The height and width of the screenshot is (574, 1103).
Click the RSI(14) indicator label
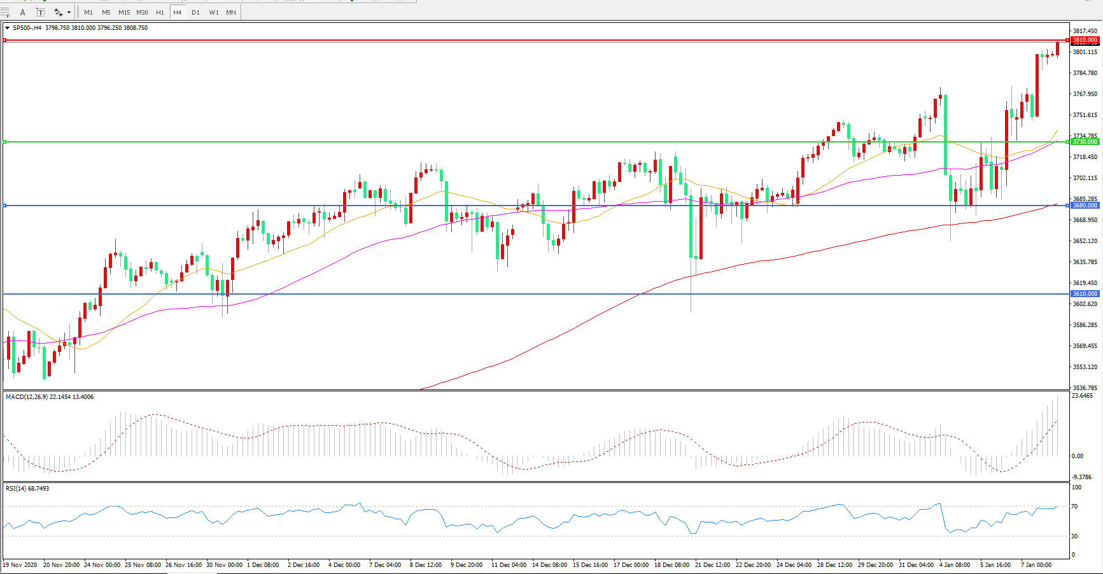coord(17,489)
